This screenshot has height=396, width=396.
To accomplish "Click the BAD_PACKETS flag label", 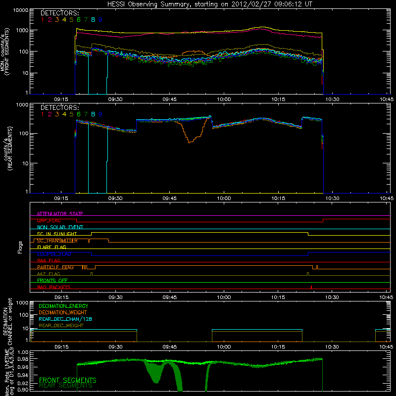I will point(54,287).
